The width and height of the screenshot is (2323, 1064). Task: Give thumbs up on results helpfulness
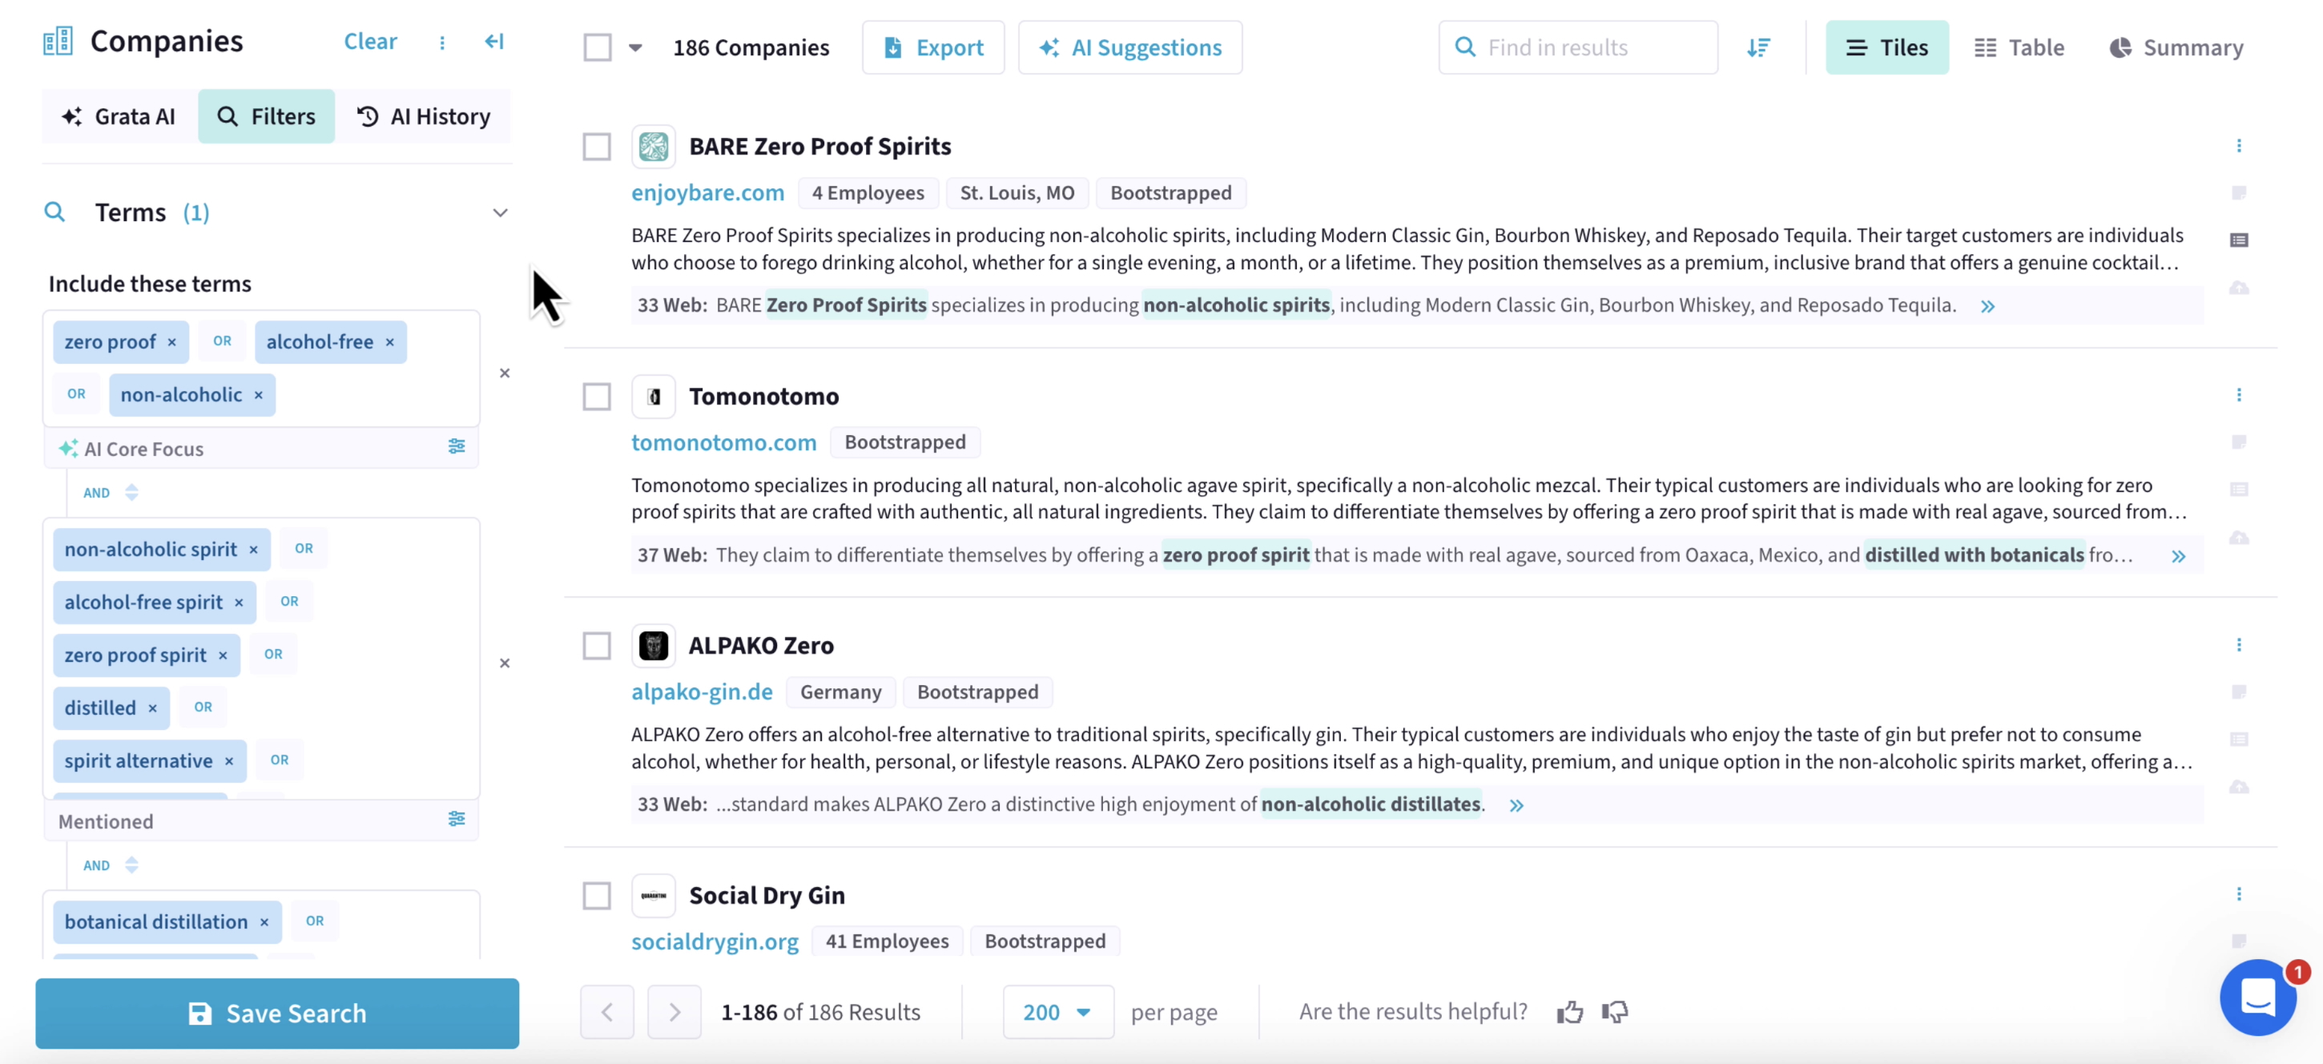pos(1571,1011)
